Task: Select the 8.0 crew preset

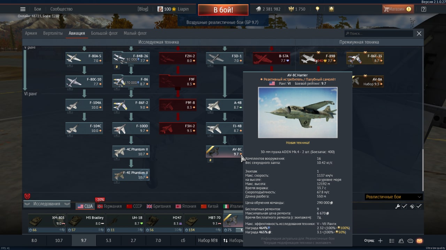Action: tap(34, 241)
